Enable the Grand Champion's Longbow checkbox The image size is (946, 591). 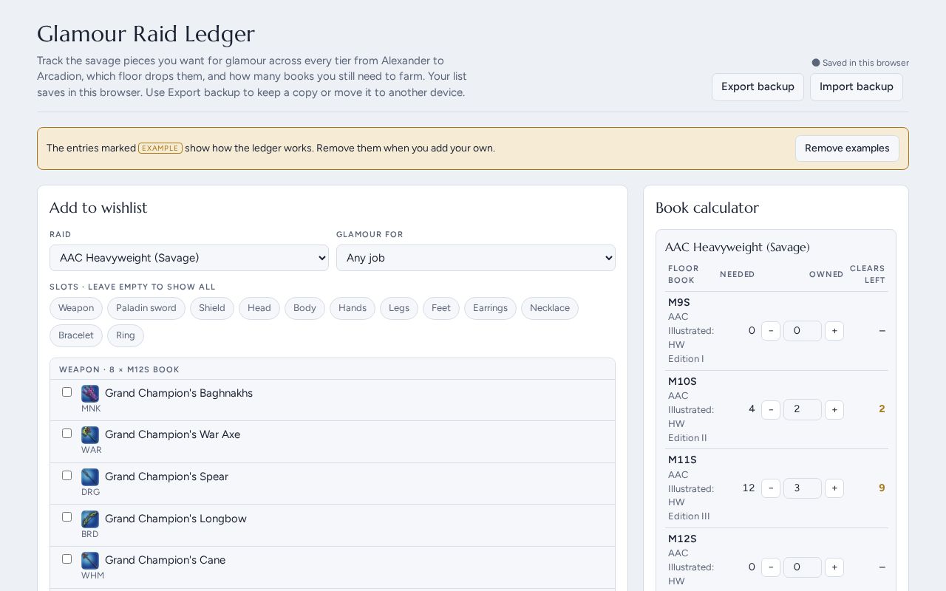tap(67, 517)
